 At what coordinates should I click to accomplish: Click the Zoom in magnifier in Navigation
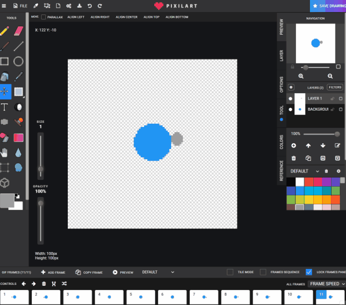coord(301,76)
